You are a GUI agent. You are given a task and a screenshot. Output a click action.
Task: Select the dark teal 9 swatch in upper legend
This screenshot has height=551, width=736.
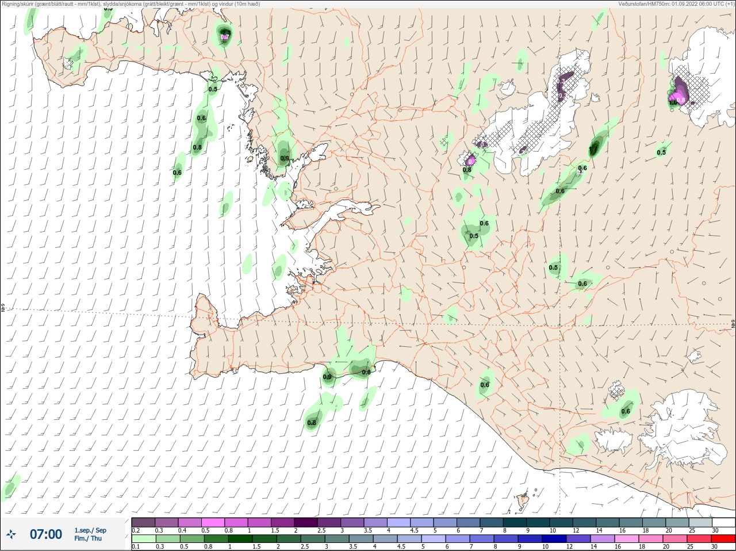(x=538, y=522)
